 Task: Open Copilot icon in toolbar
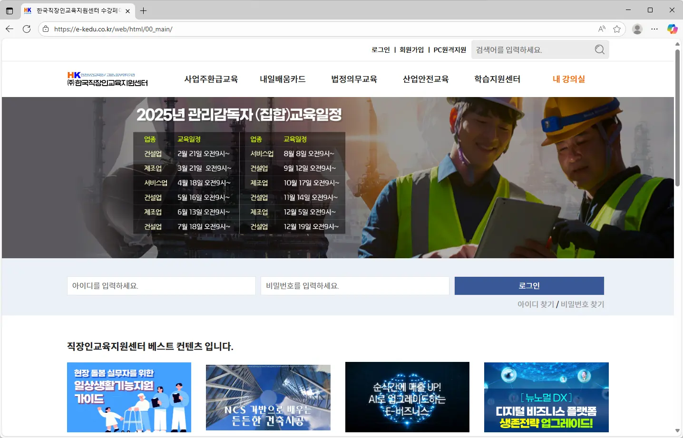tap(672, 29)
